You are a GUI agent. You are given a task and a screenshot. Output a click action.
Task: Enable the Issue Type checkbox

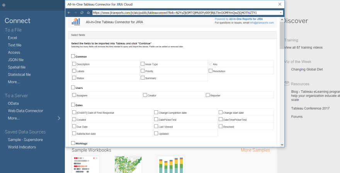pos(143,64)
